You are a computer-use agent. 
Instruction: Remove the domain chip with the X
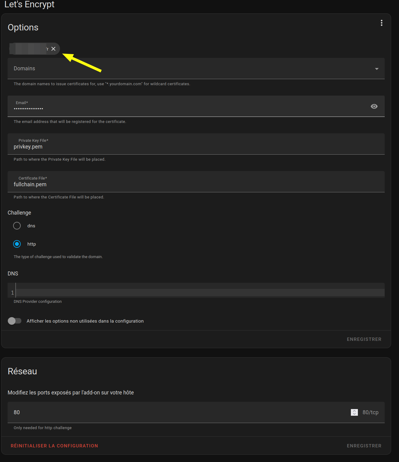coord(53,49)
